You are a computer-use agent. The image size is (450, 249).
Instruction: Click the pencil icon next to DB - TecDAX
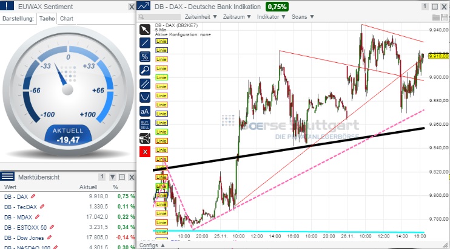point(42,207)
